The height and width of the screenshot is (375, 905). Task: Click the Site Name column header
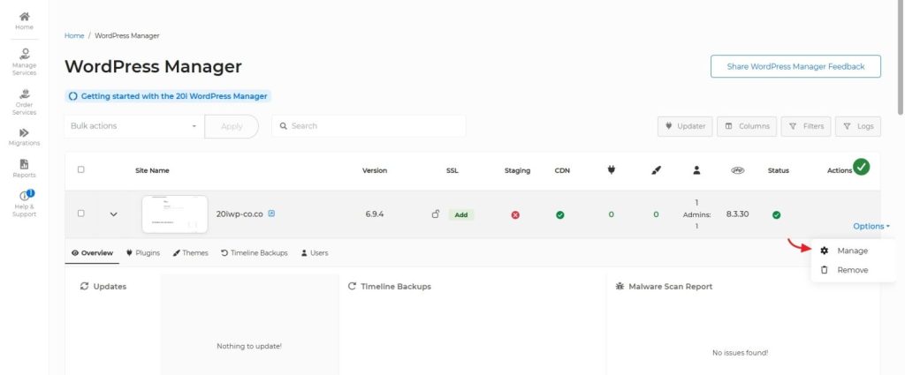[x=152, y=170]
